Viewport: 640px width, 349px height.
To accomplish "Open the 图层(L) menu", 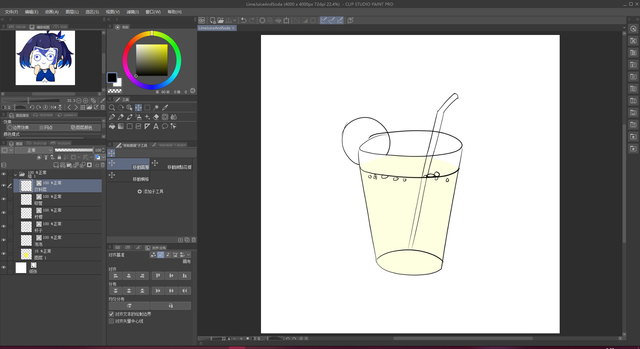I will point(72,12).
